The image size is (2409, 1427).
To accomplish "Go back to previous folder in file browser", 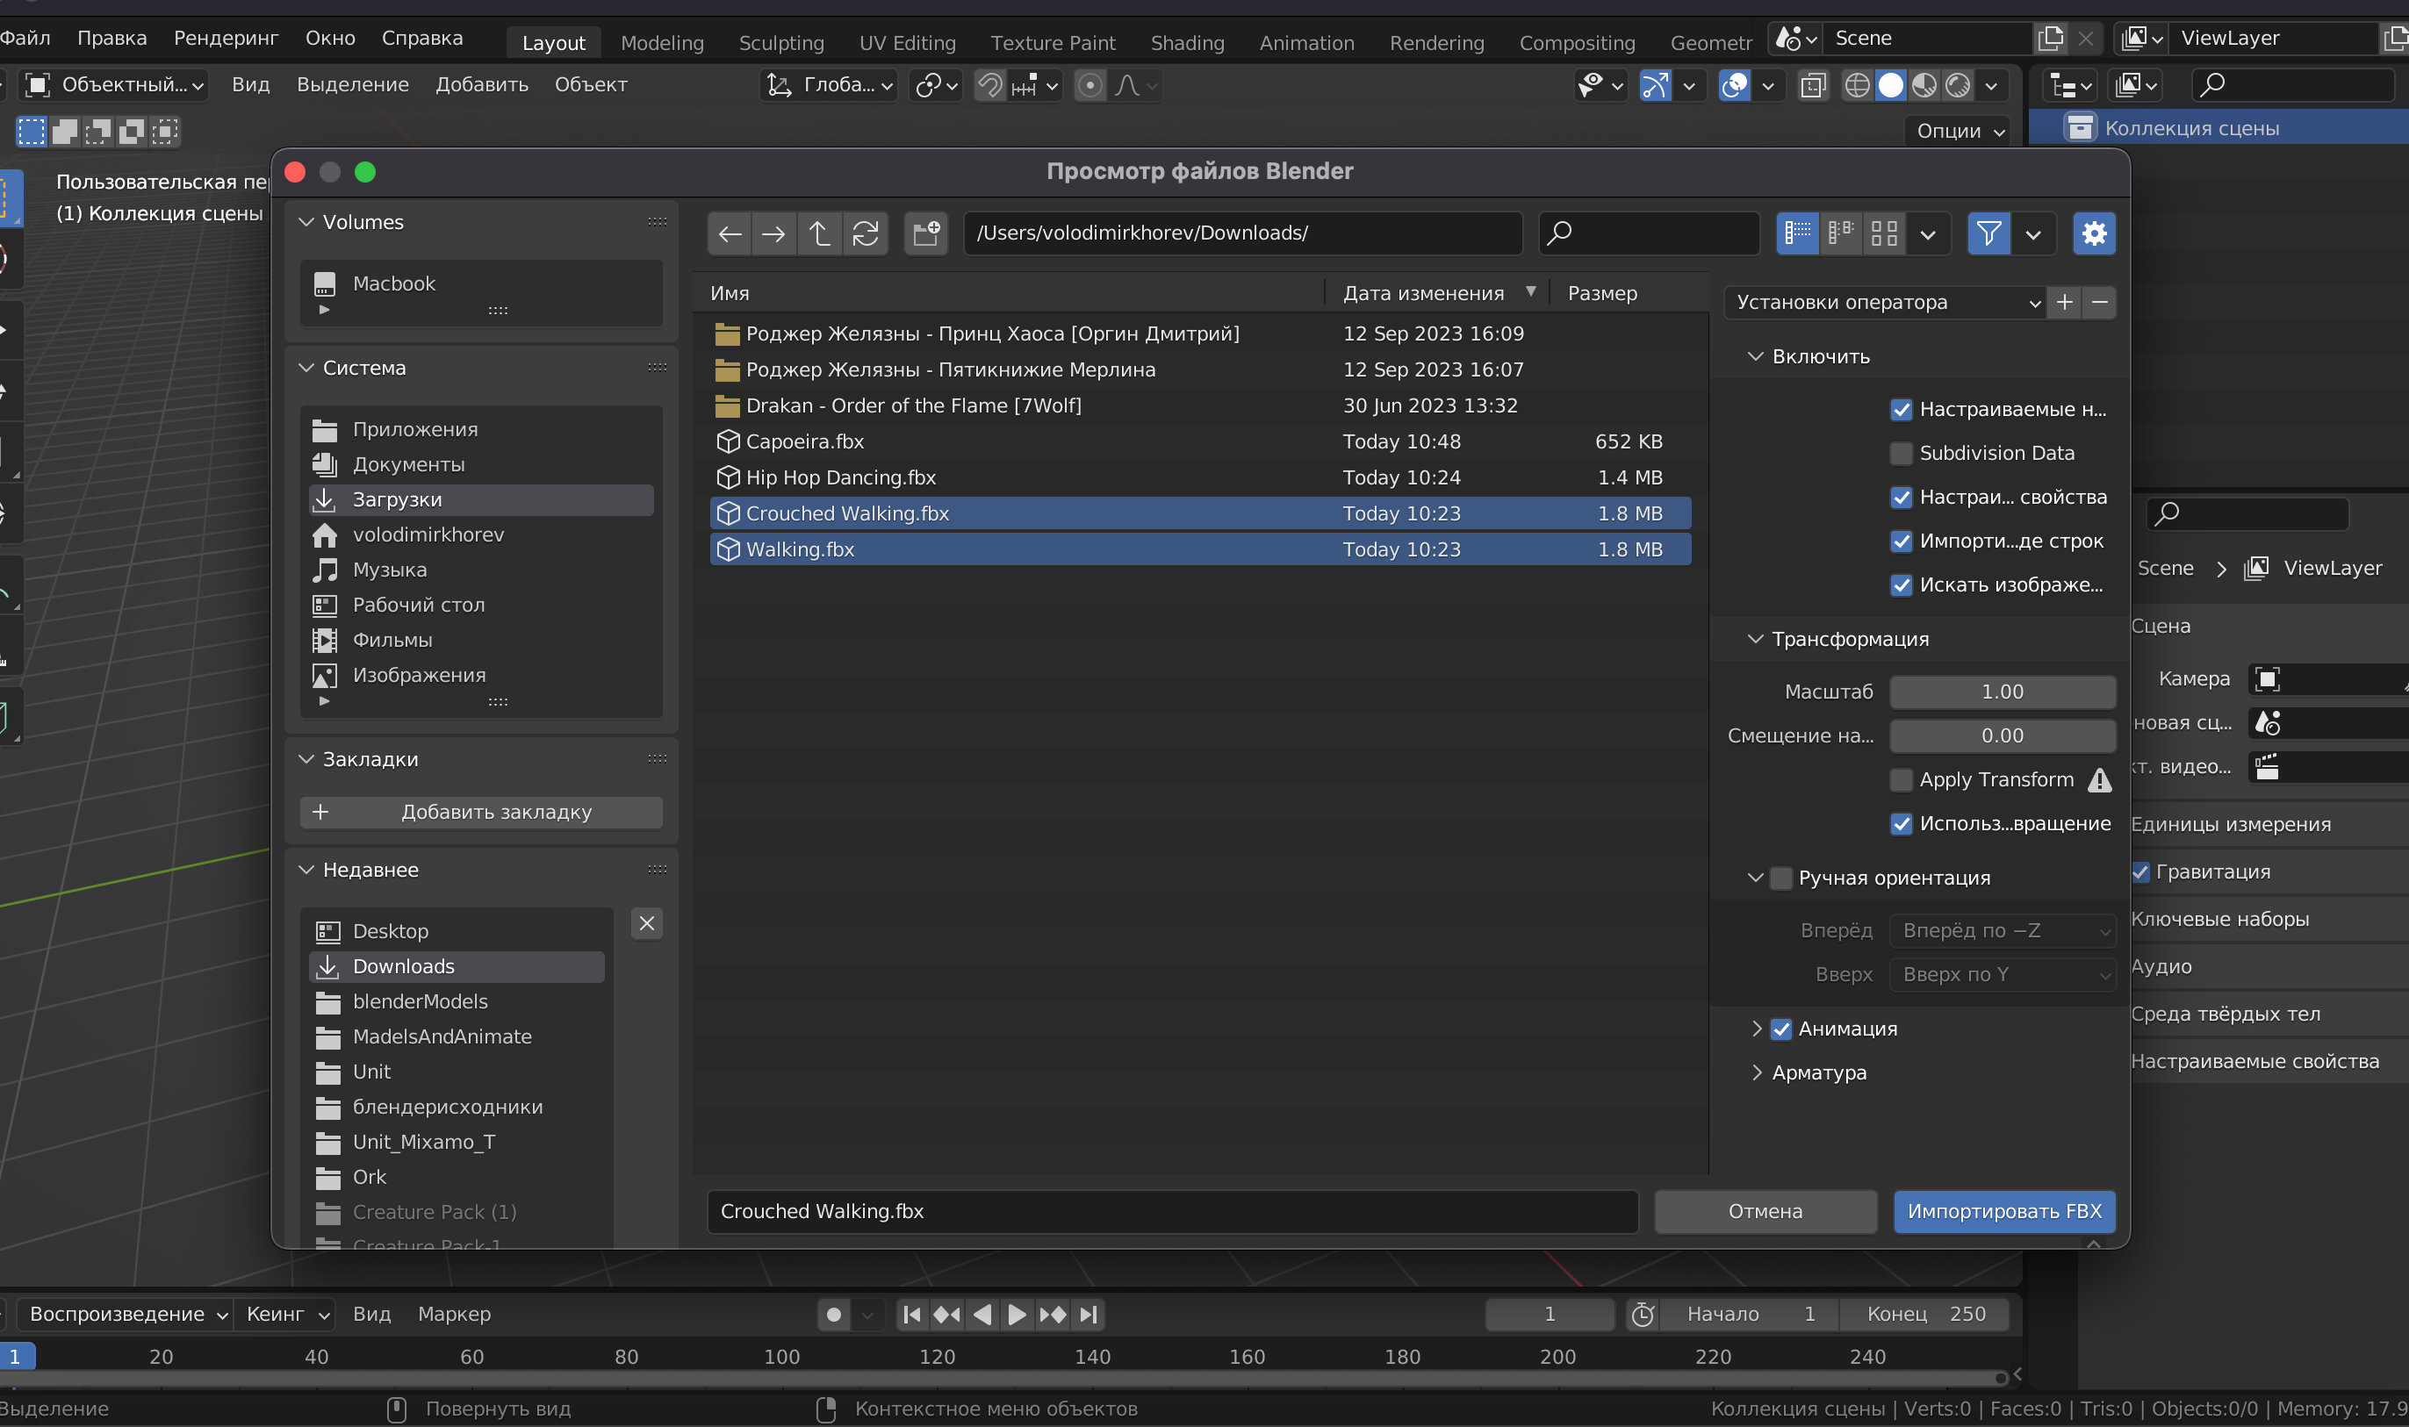I will tap(730, 233).
